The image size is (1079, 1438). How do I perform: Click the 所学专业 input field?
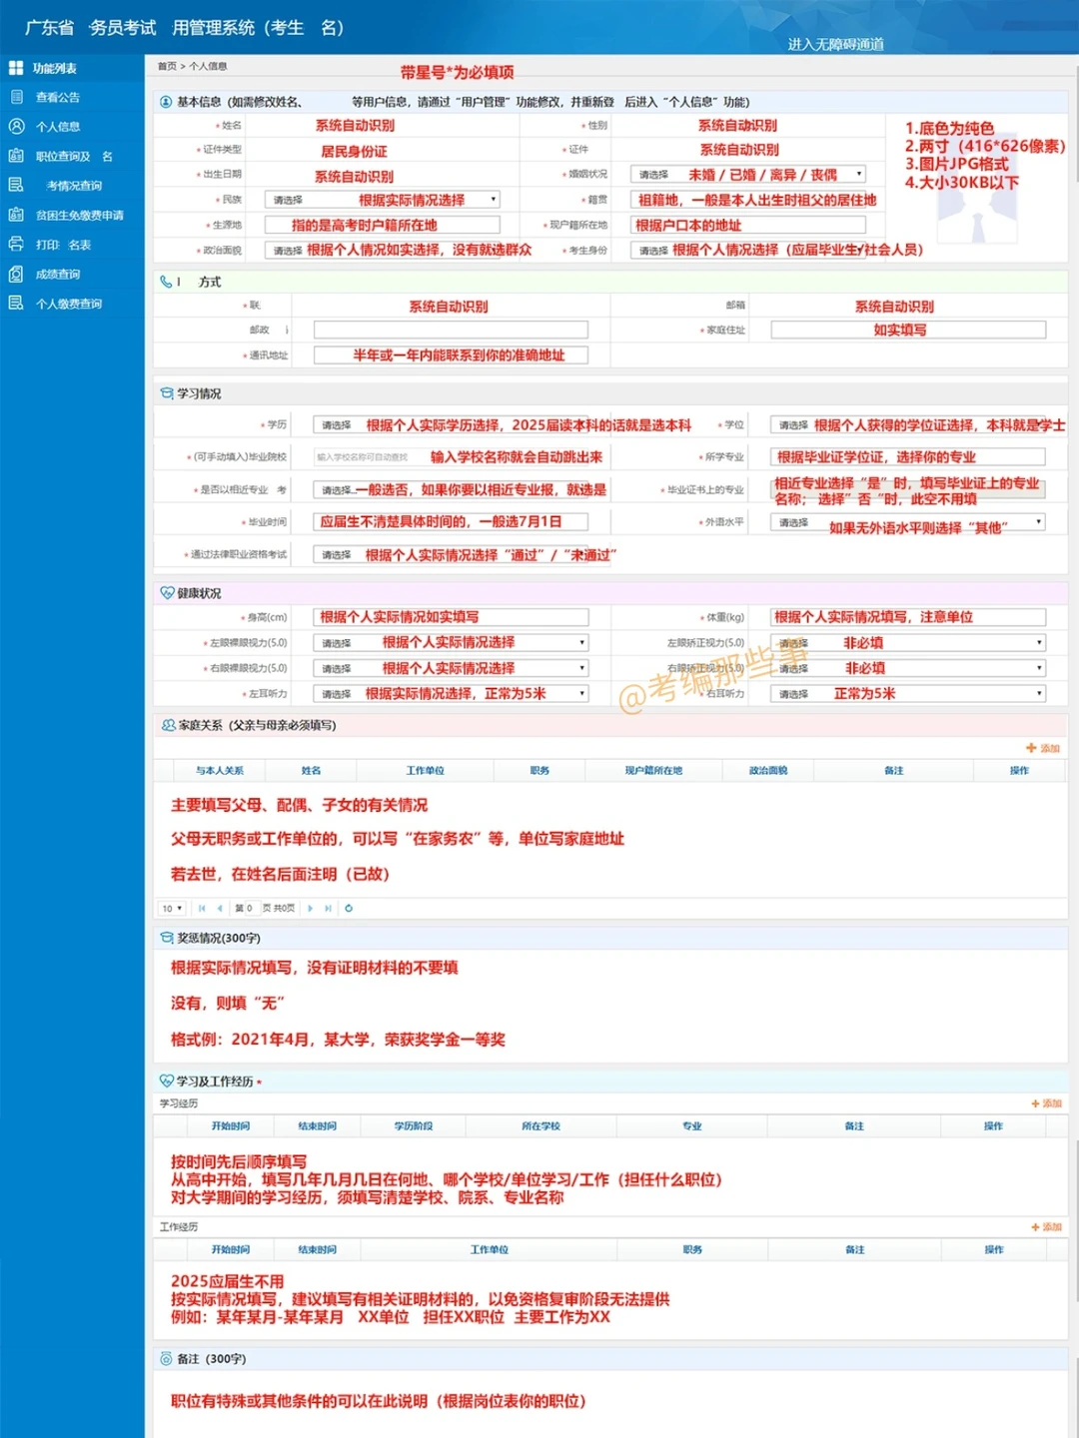(908, 456)
